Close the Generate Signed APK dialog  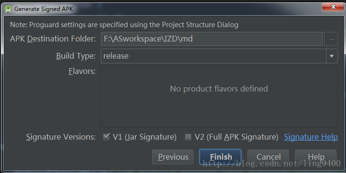tap(333, 7)
